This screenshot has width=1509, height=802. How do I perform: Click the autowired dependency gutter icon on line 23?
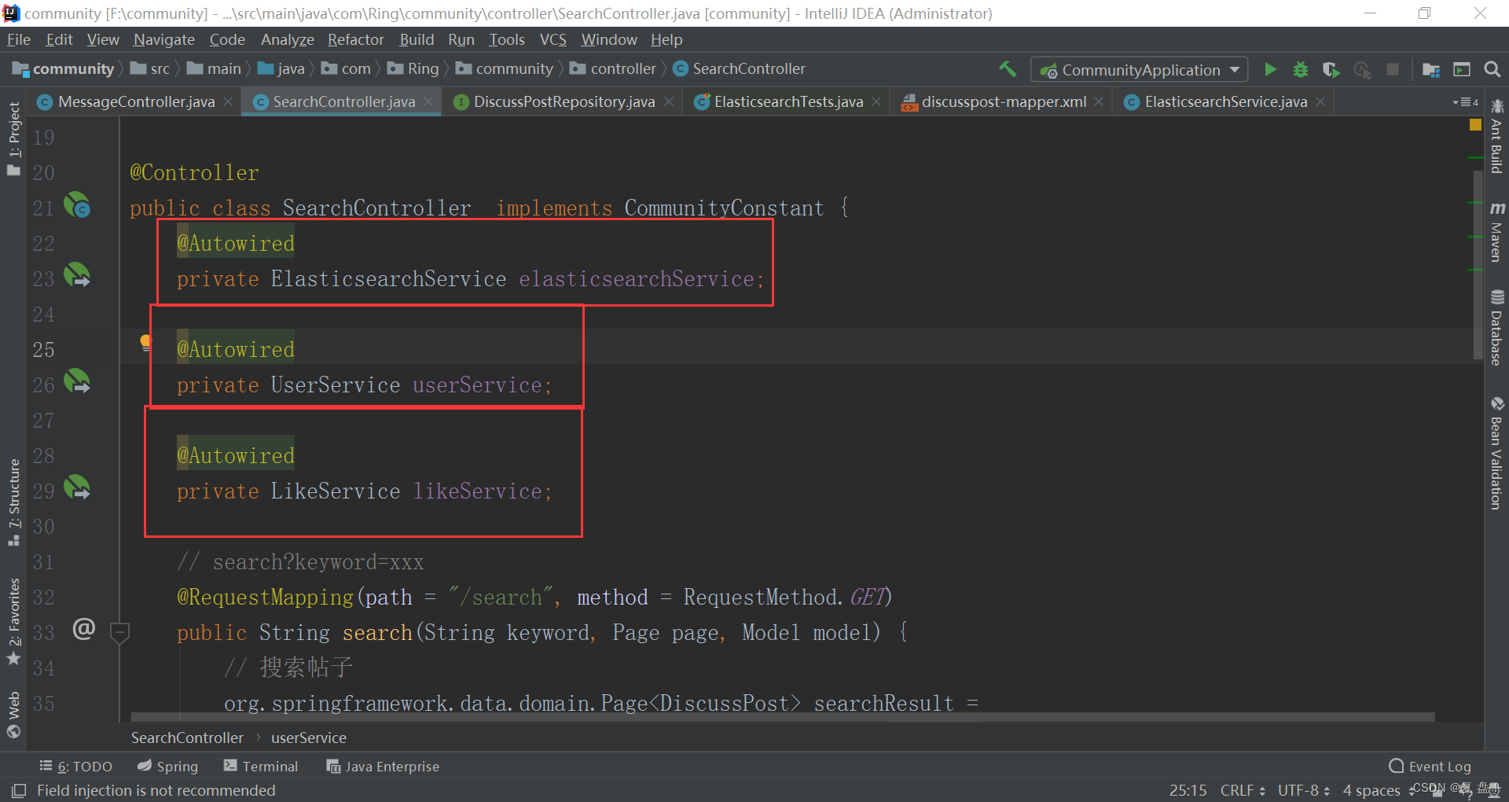[x=77, y=275]
